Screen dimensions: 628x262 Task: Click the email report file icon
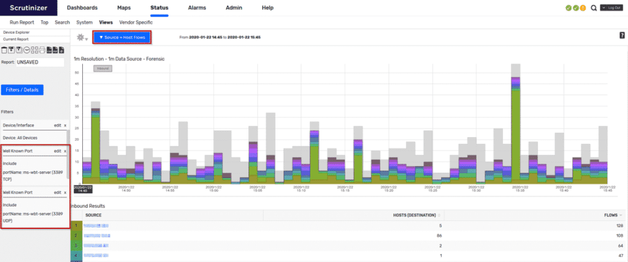pos(61,50)
